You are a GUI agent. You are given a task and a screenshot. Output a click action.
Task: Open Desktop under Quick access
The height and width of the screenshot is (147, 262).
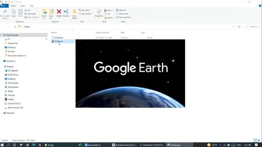[x=11, y=47]
